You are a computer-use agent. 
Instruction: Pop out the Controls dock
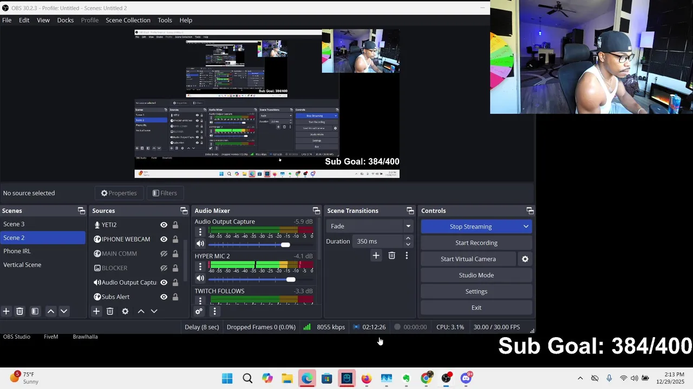[x=530, y=211]
